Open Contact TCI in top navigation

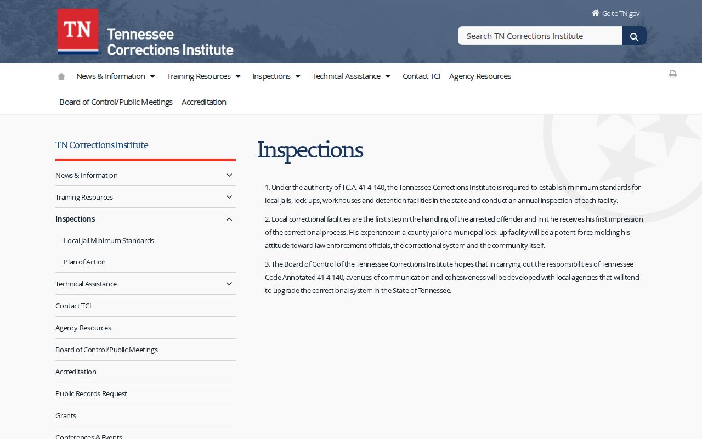pyautogui.click(x=421, y=76)
